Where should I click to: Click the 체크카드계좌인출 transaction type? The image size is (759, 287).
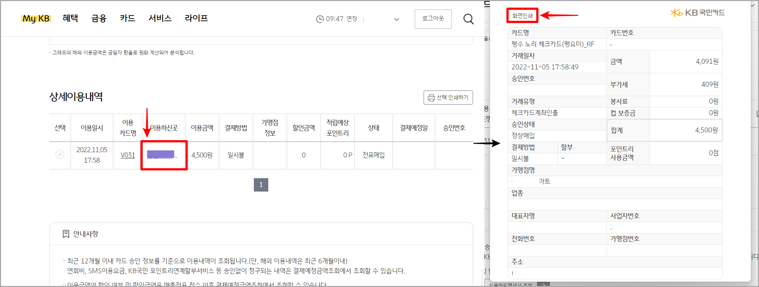[x=535, y=113]
